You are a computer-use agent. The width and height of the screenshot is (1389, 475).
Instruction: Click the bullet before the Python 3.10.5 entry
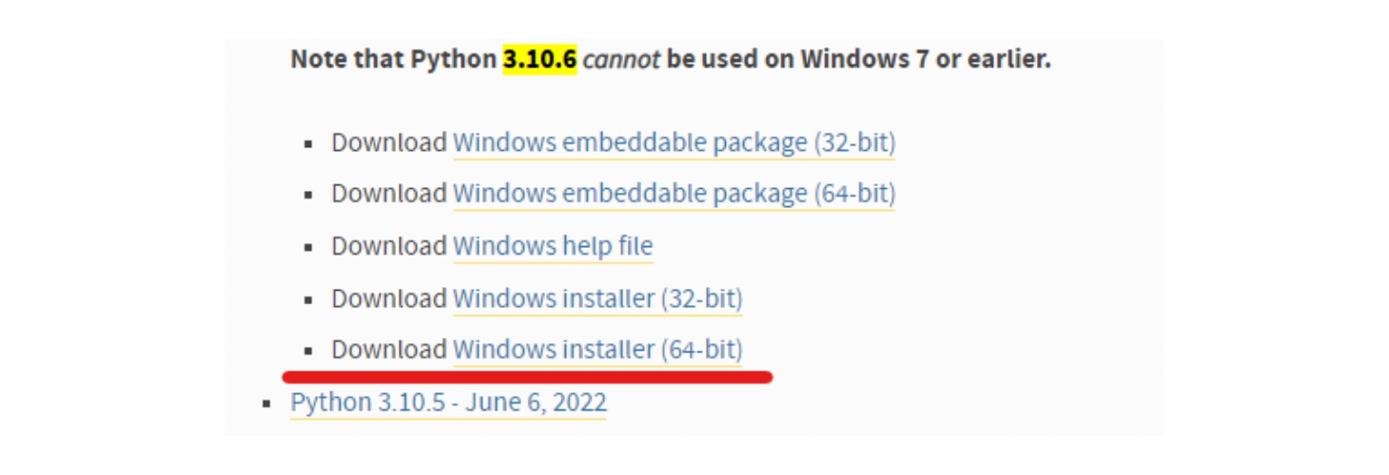point(267,404)
